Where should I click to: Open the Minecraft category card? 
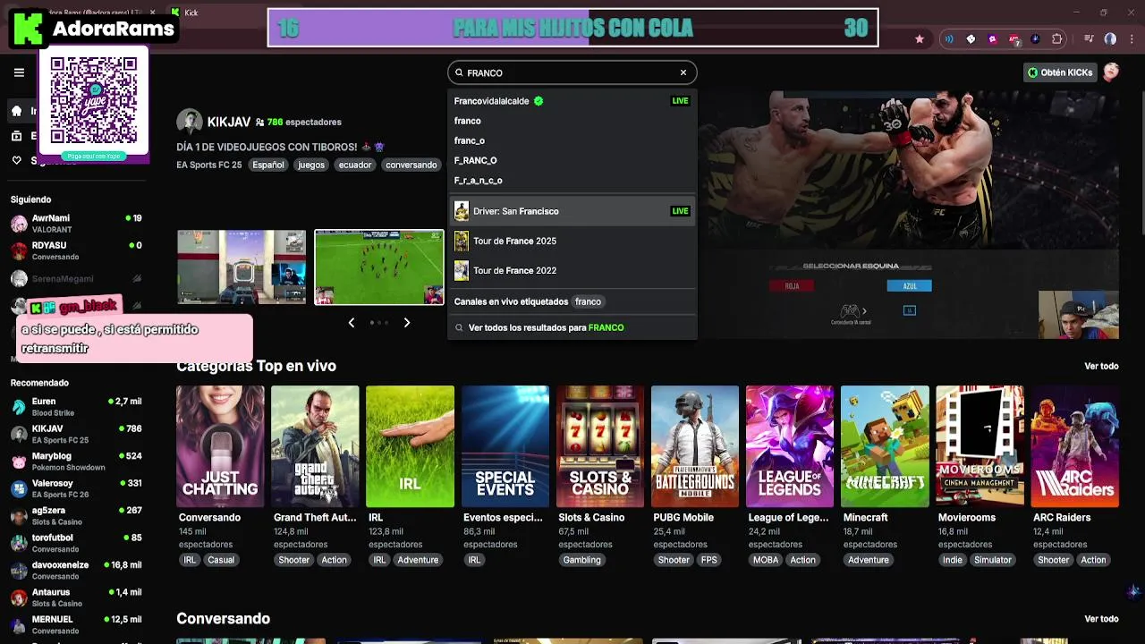click(x=885, y=446)
